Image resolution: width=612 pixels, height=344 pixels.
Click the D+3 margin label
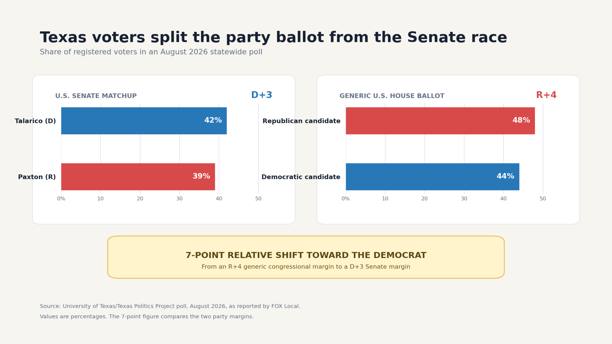262,95
